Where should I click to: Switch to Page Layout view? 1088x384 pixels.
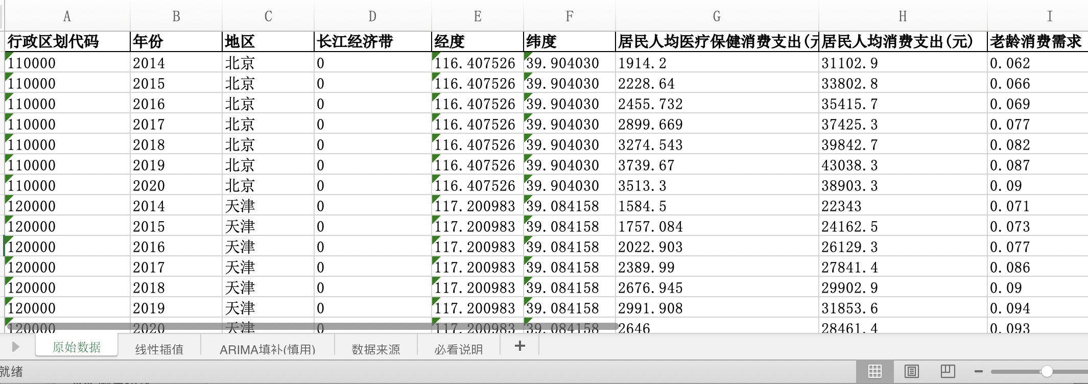coord(911,371)
